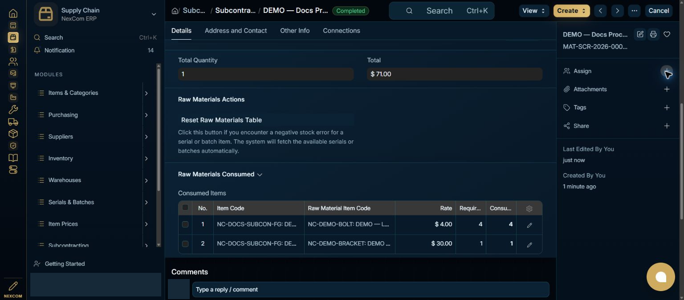Go to the previous document arrow
This screenshot has width=684, height=300.
click(600, 11)
